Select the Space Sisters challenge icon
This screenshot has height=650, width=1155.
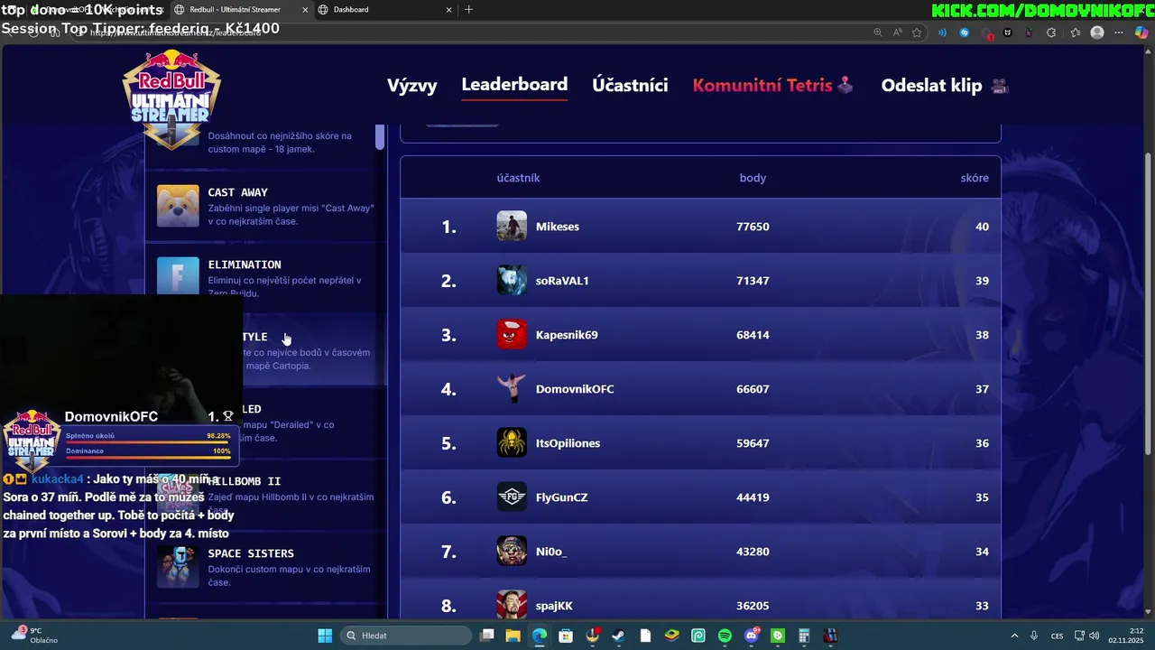[x=178, y=567]
